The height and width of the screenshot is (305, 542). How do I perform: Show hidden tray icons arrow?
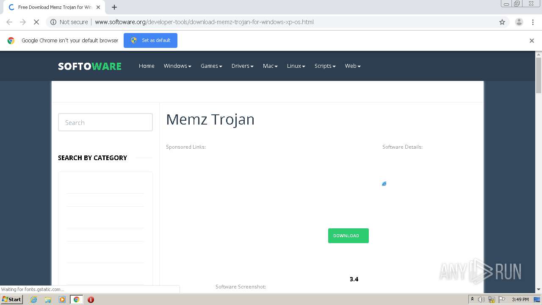[x=472, y=299]
